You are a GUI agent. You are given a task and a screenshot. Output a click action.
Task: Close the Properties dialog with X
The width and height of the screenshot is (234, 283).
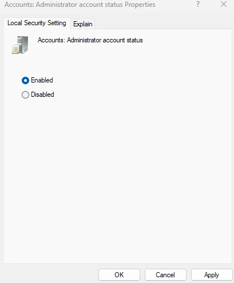coord(224,4)
